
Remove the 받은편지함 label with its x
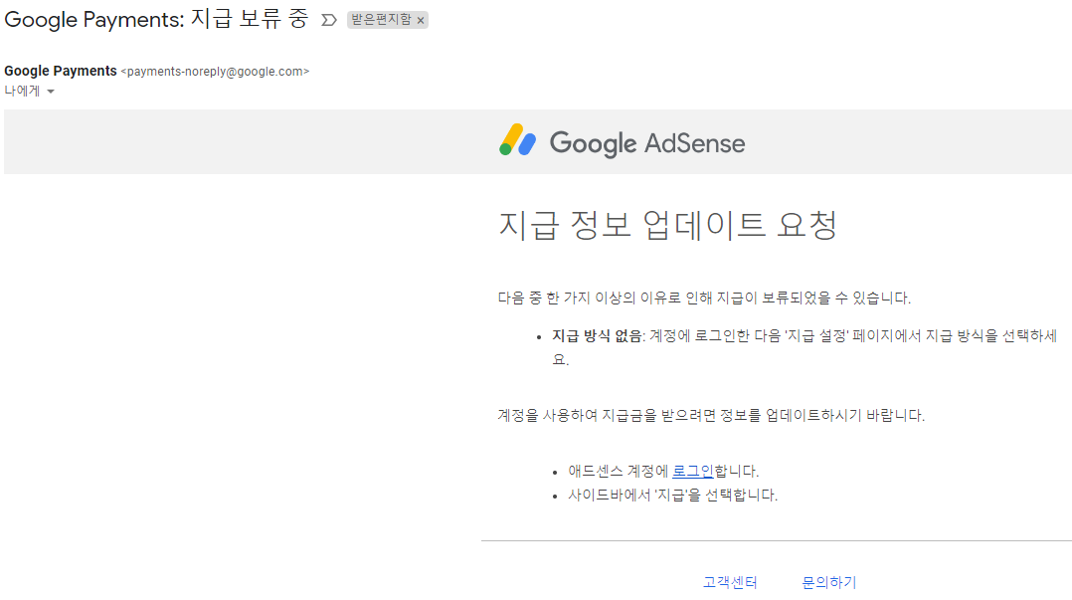[421, 21]
